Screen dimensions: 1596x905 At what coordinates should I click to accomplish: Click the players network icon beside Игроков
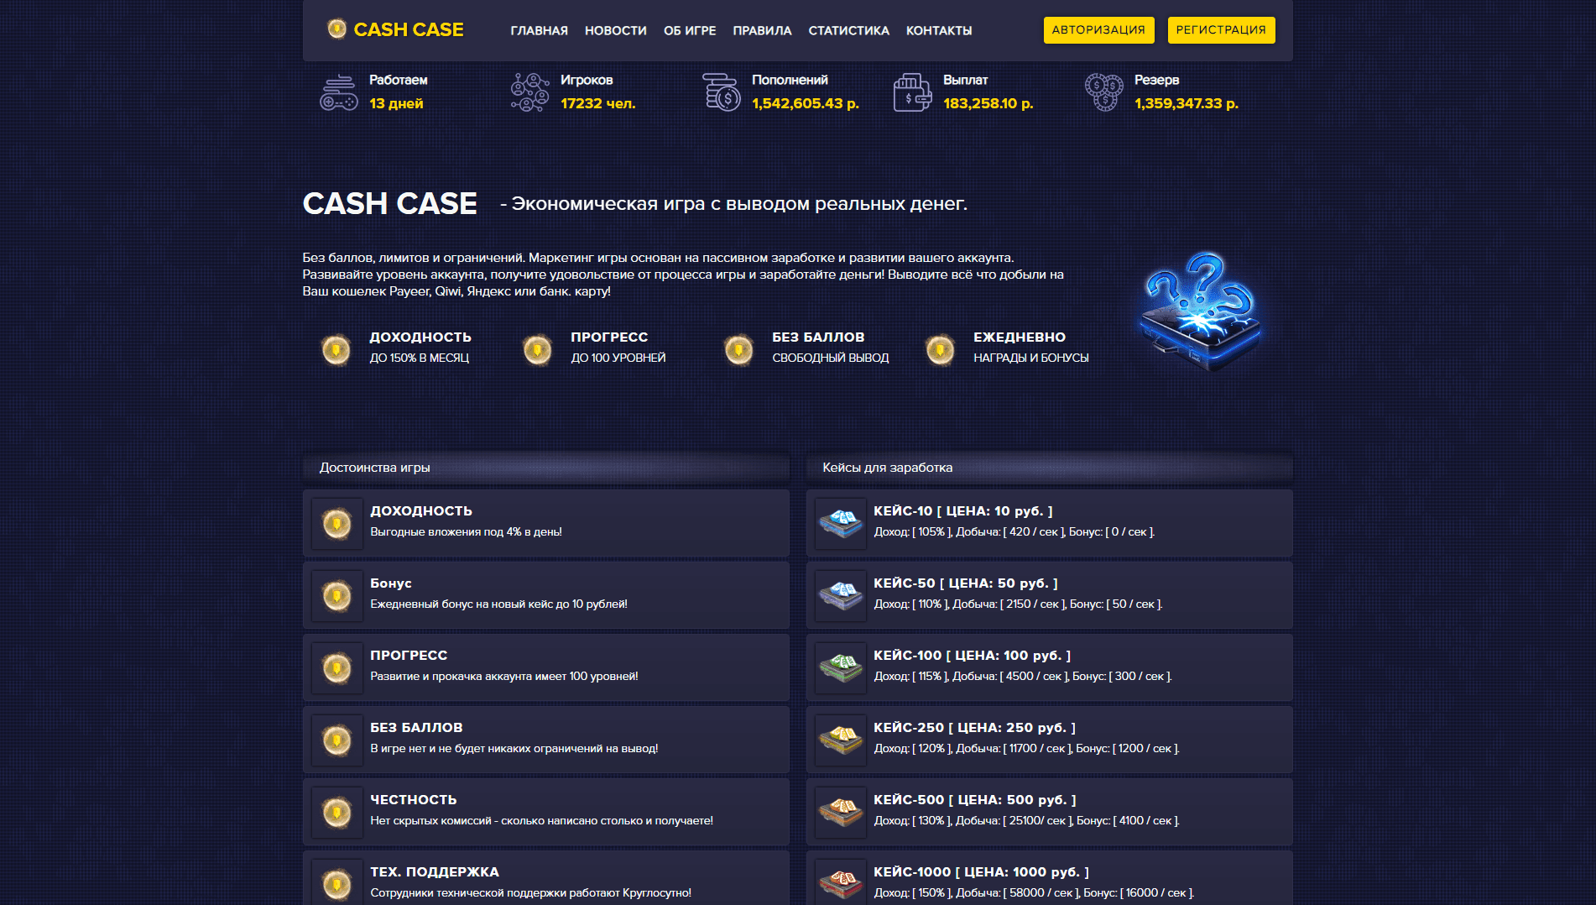click(530, 92)
